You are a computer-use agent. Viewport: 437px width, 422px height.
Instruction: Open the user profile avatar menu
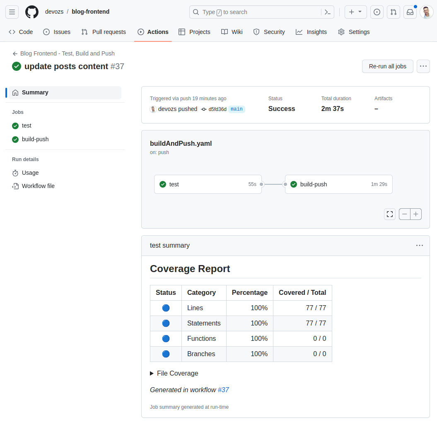pos(427,12)
